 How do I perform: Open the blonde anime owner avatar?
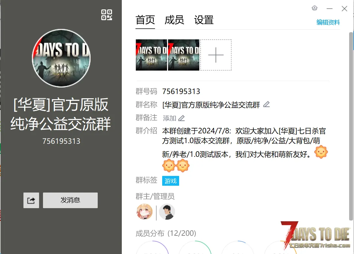pyautogui.click(x=145, y=212)
